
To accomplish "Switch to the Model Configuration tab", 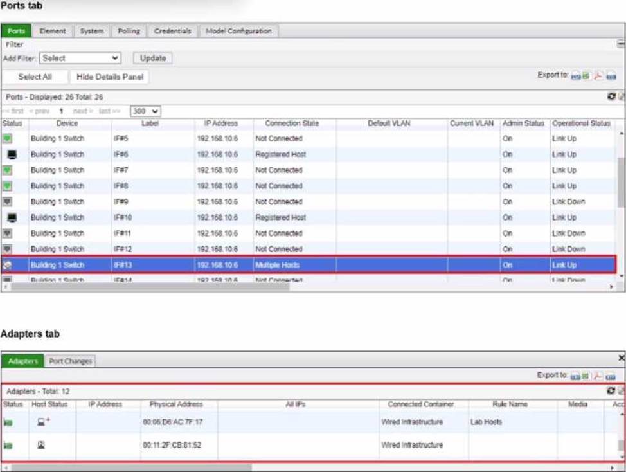I will pos(238,31).
